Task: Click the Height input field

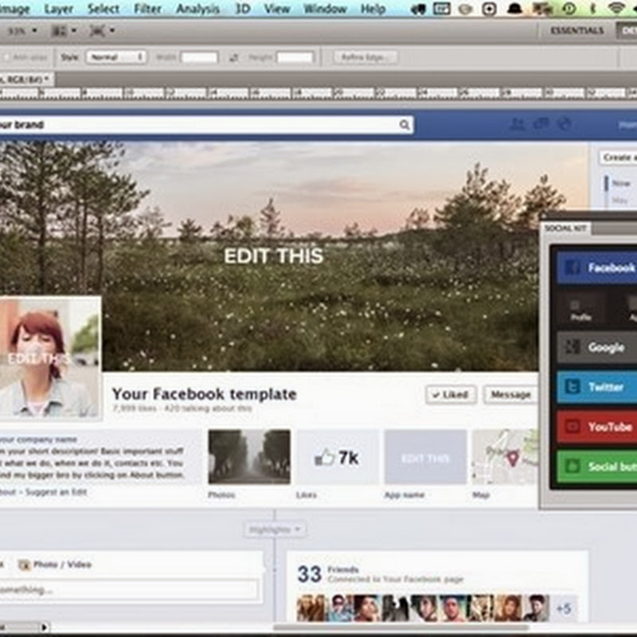Action: point(295,57)
